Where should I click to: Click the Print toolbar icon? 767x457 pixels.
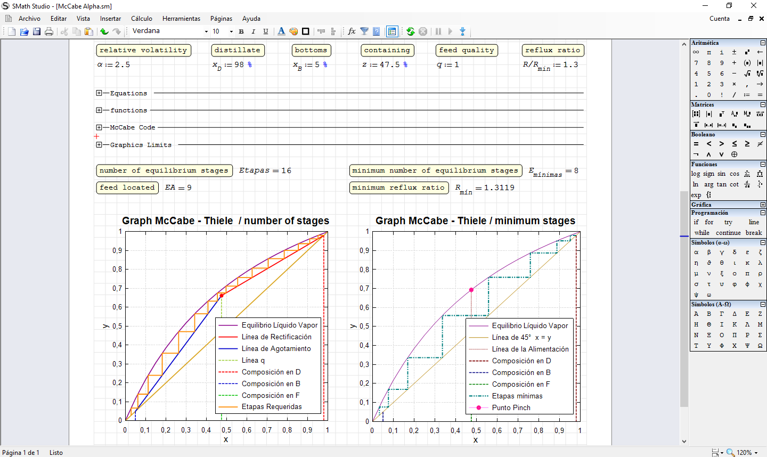pos(49,31)
